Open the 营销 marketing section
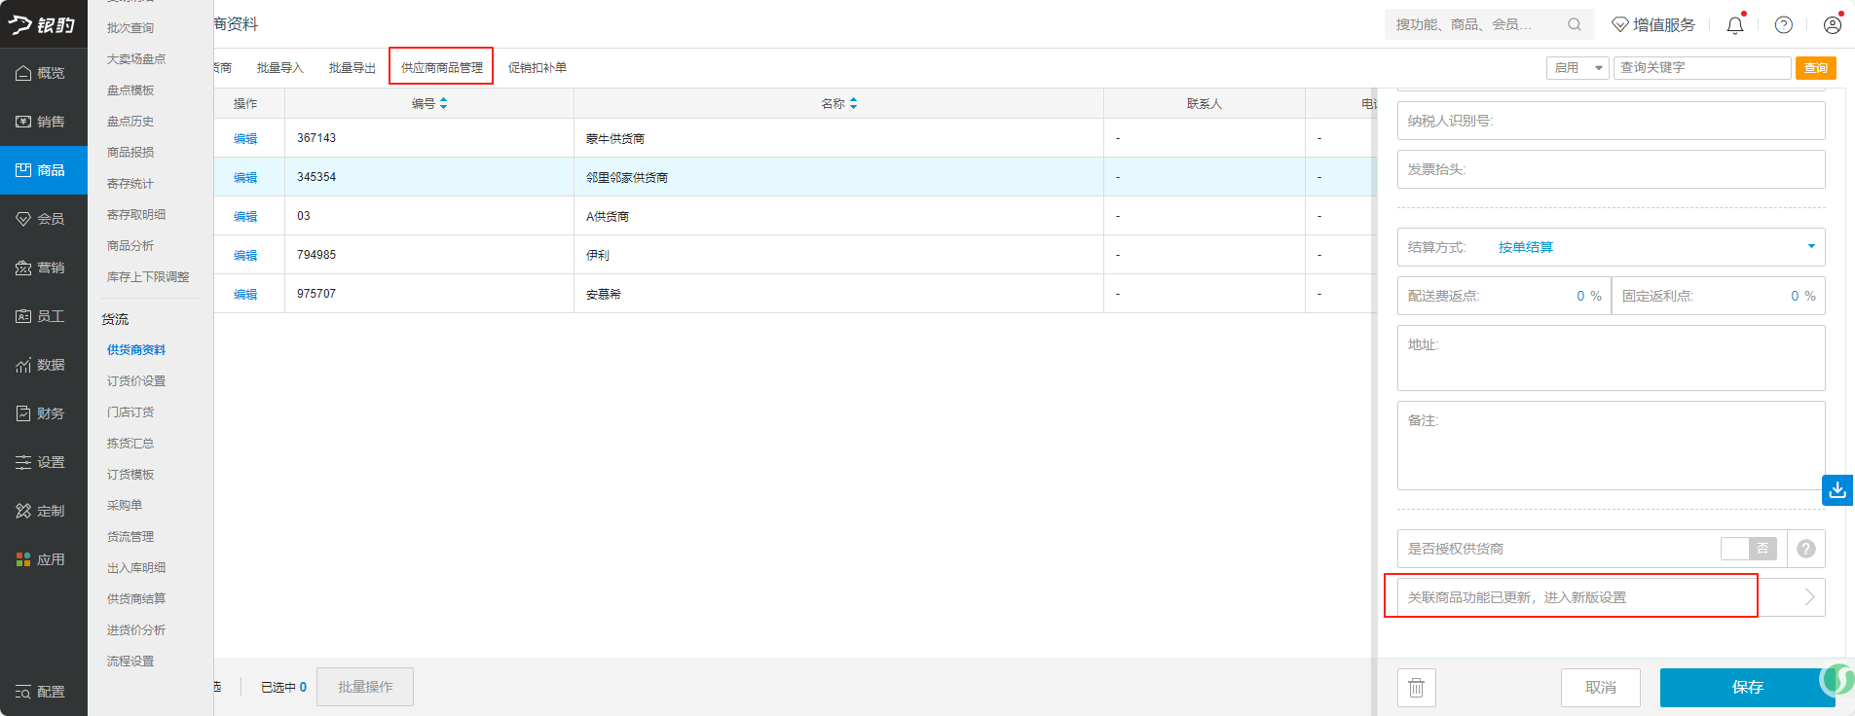 43,268
